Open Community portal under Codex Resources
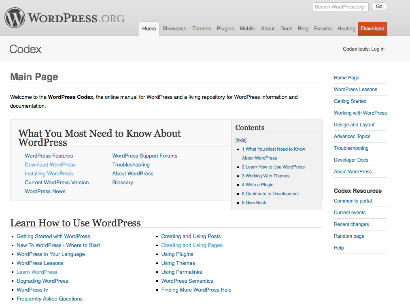This screenshot has width=410, height=307. [353, 201]
